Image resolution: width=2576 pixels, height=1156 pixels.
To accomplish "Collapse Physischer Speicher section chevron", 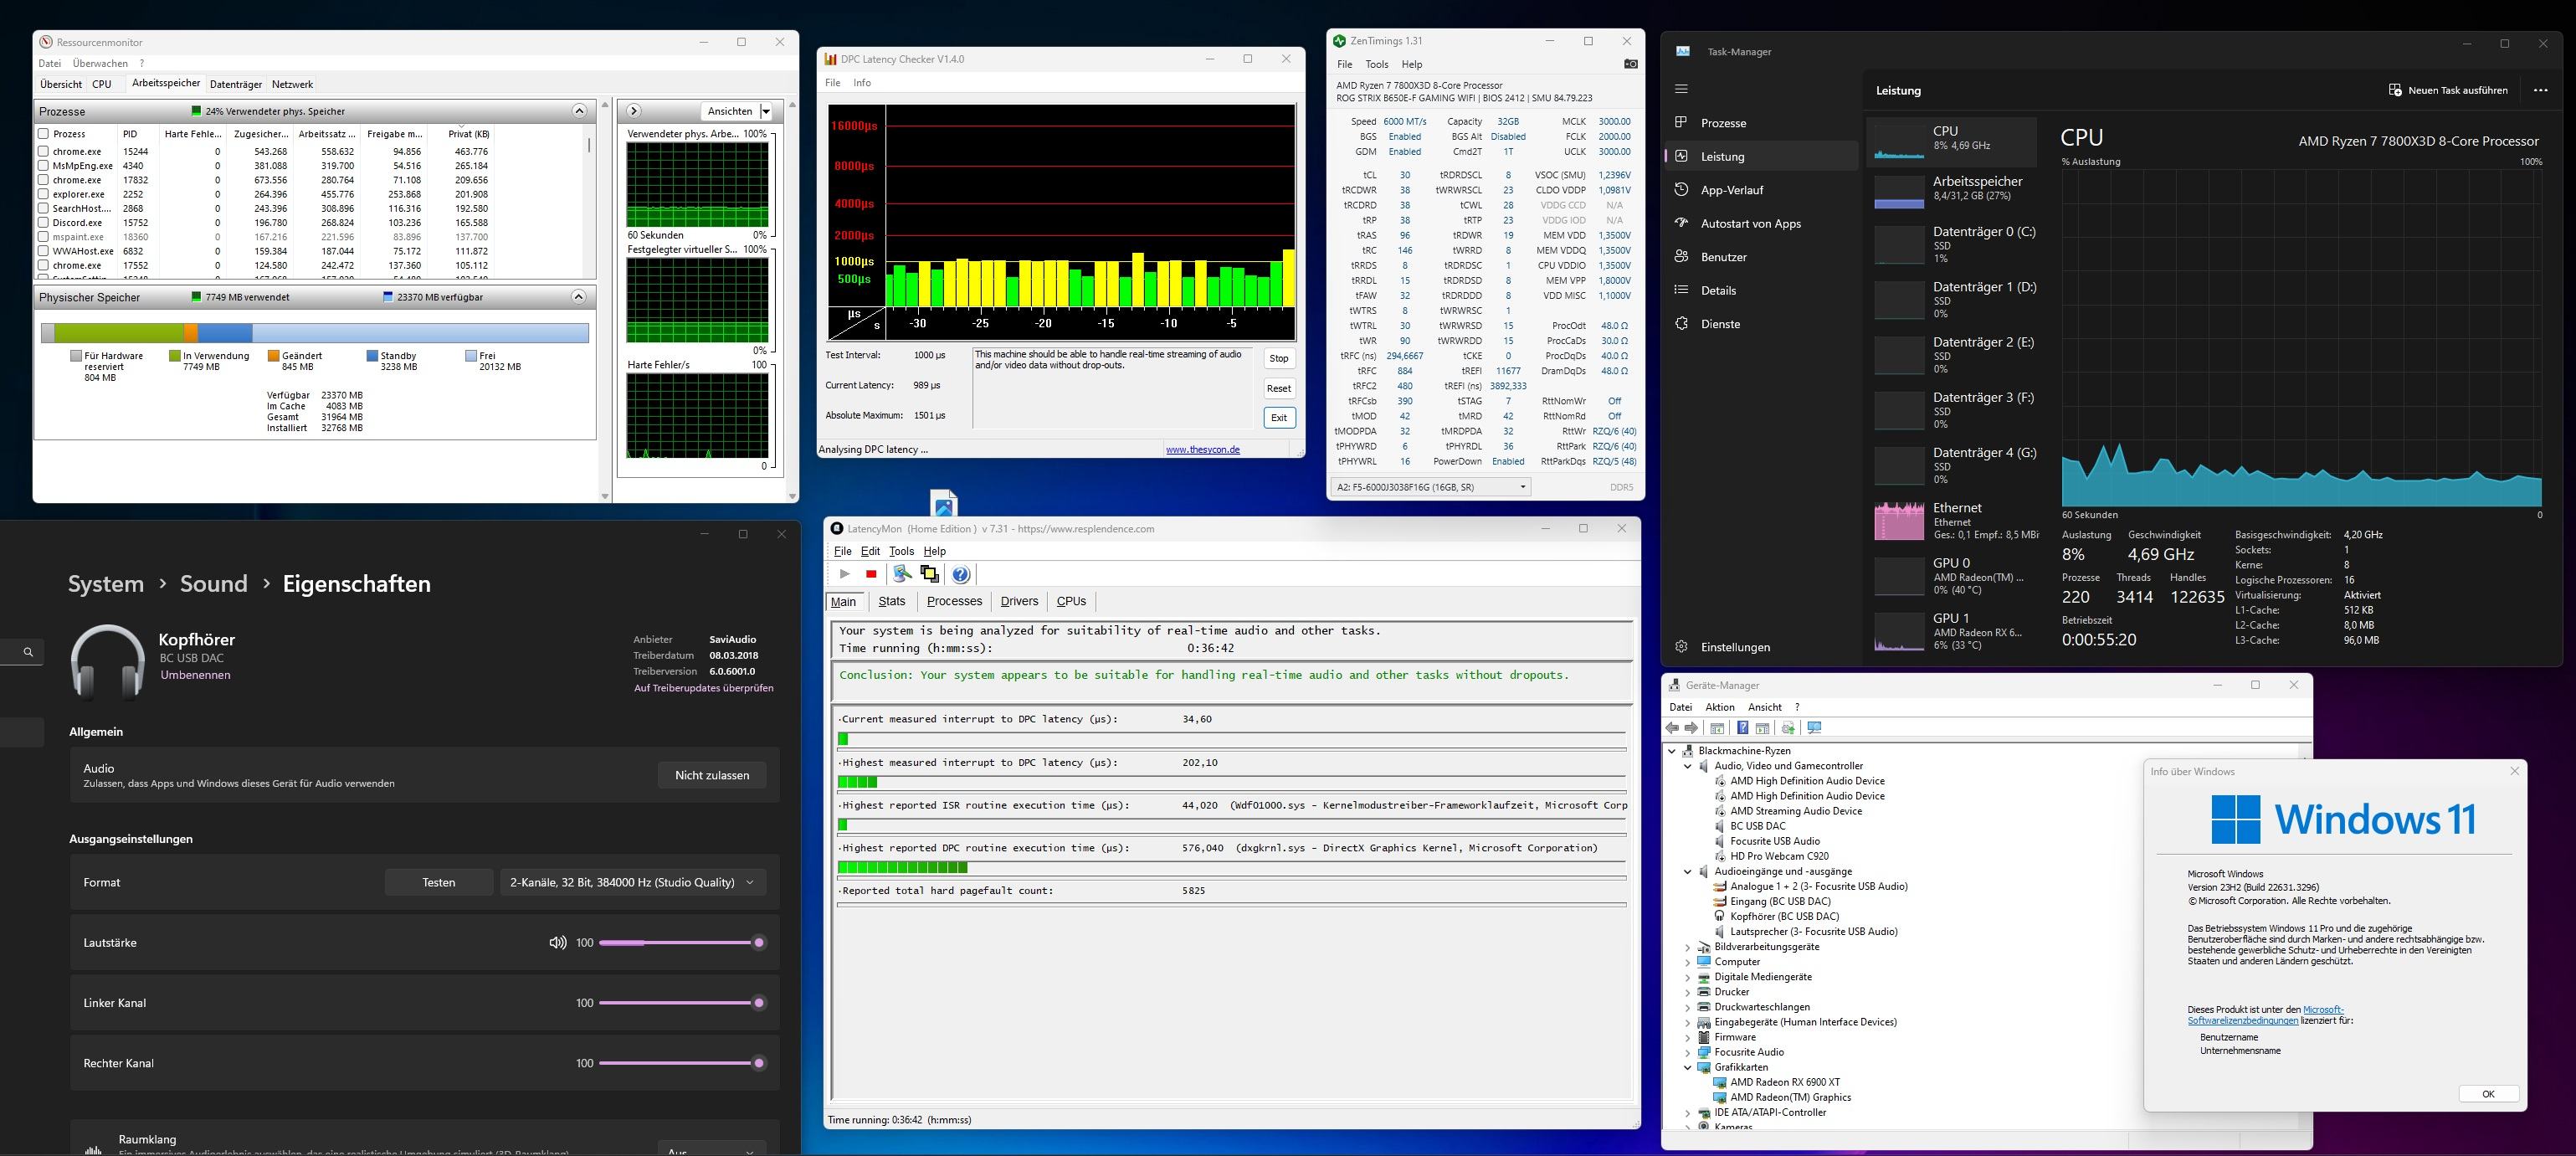I will 579,297.
